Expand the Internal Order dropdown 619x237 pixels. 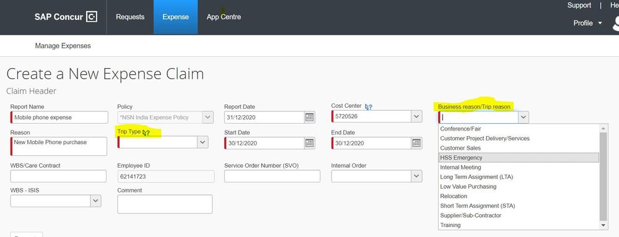(x=416, y=176)
